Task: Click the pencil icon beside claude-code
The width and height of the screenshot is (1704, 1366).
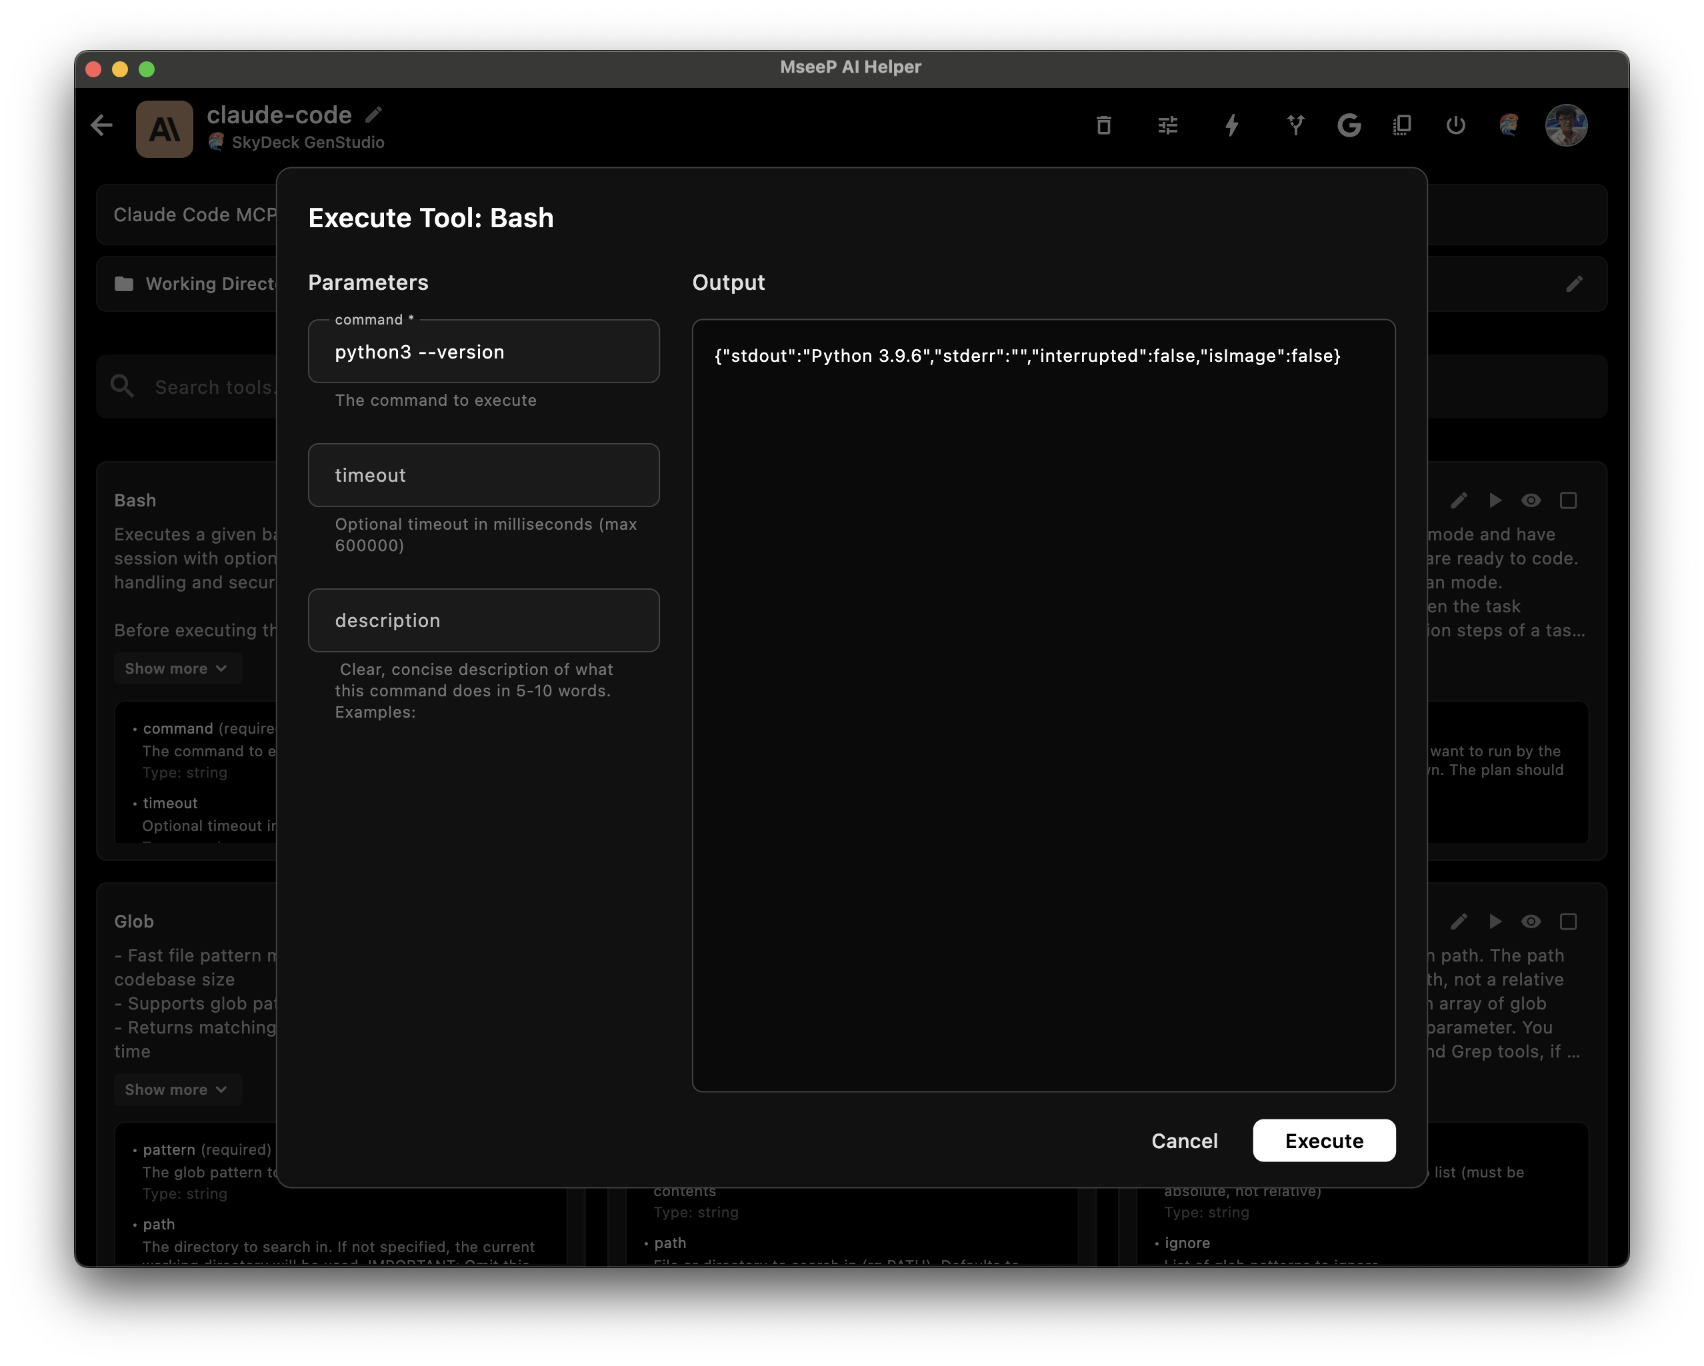Action: (x=374, y=115)
